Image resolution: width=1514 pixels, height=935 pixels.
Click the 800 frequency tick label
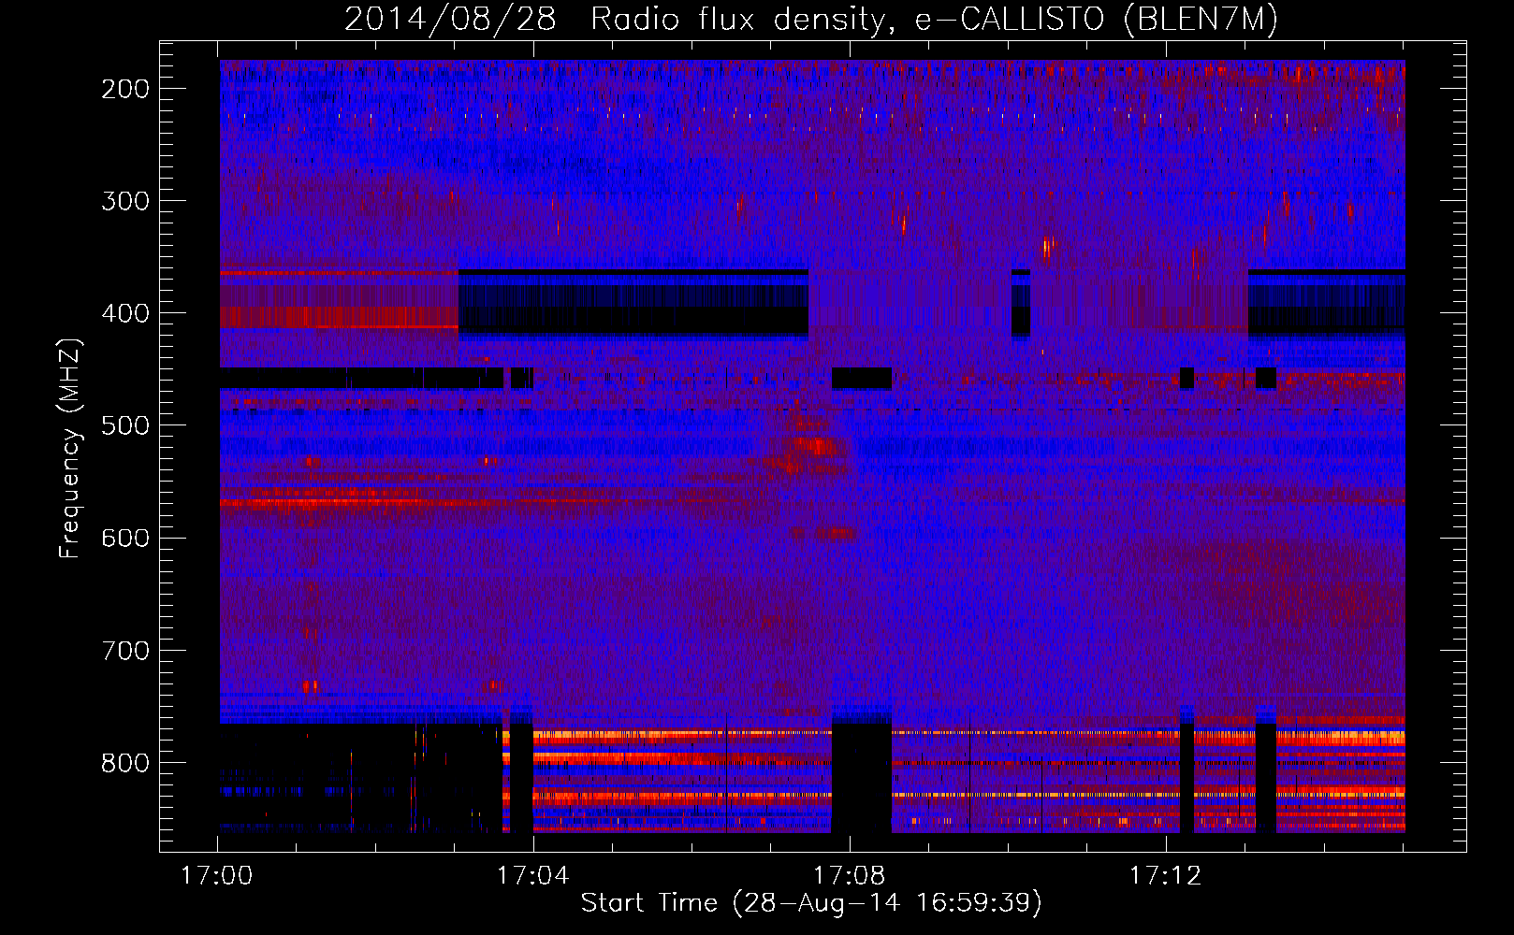pyautogui.click(x=125, y=762)
